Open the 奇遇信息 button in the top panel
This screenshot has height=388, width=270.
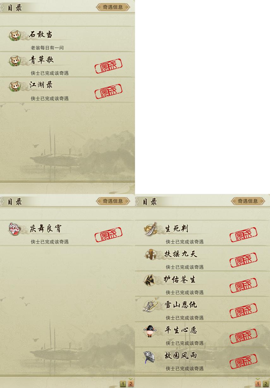click(113, 7)
